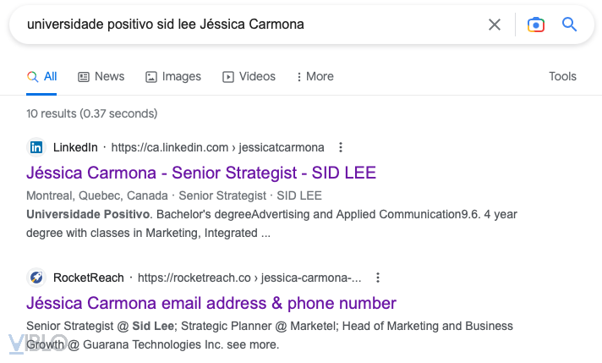Open three-dot menu for LinkedIn result
This screenshot has width=602, height=363.
(341, 147)
